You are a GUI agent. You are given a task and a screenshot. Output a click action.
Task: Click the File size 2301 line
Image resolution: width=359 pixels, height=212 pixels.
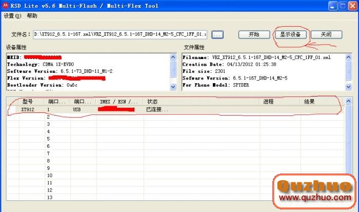coord(204,71)
